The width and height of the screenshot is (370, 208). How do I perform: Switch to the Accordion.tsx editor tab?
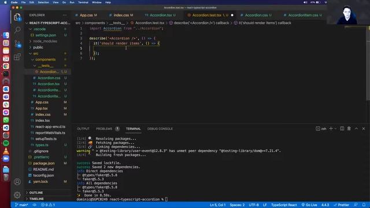[x=161, y=15]
